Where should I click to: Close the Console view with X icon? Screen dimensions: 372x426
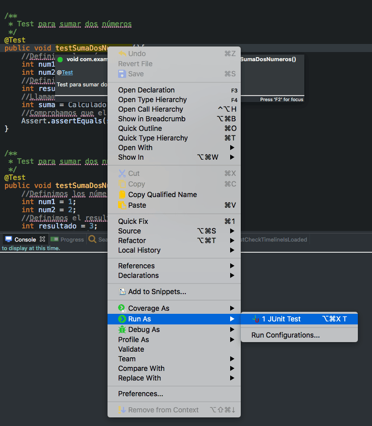42,239
